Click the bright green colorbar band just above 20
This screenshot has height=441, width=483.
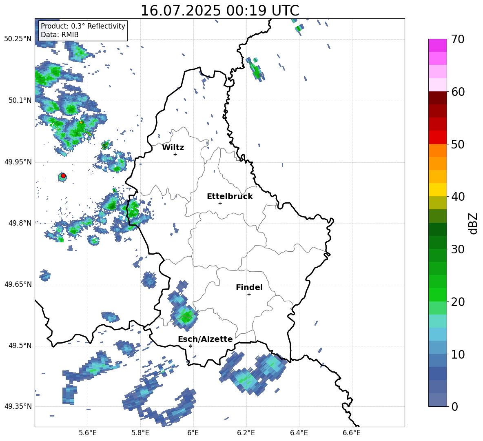coord(437,295)
